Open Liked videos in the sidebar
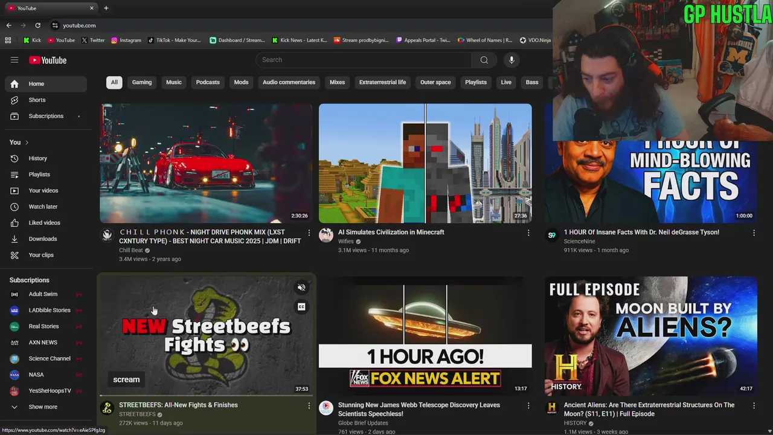The height and width of the screenshot is (435, 773). (46, 223)
